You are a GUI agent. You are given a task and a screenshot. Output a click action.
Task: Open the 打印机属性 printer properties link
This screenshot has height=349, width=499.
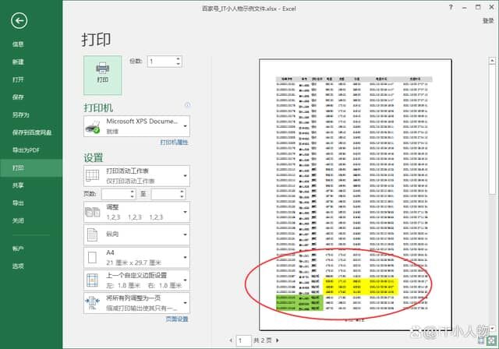pyautogui.click(x=174, y=143)
